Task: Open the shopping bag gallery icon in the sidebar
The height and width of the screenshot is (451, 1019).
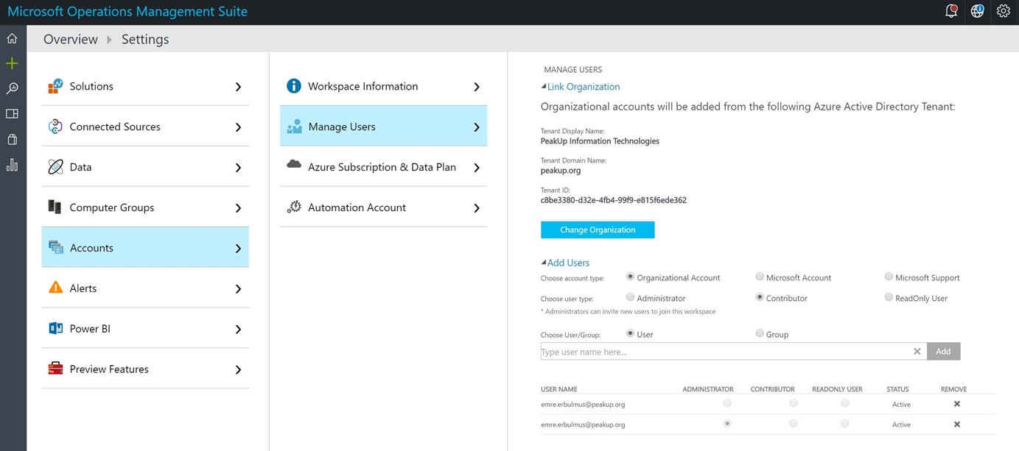Action: (12, 139)
